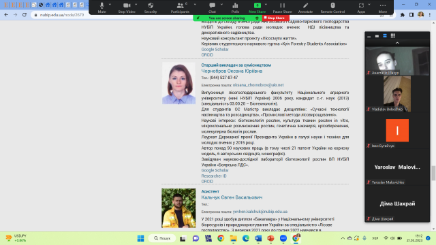Viewport: 436px width, 245px height.
Task: Start a New Share
Action: [258, 7]
